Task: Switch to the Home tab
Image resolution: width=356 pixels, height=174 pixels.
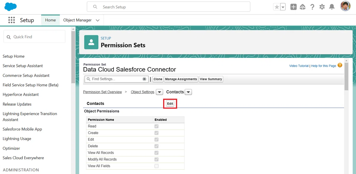Action: pyautogui.click(x=50, y=20)
